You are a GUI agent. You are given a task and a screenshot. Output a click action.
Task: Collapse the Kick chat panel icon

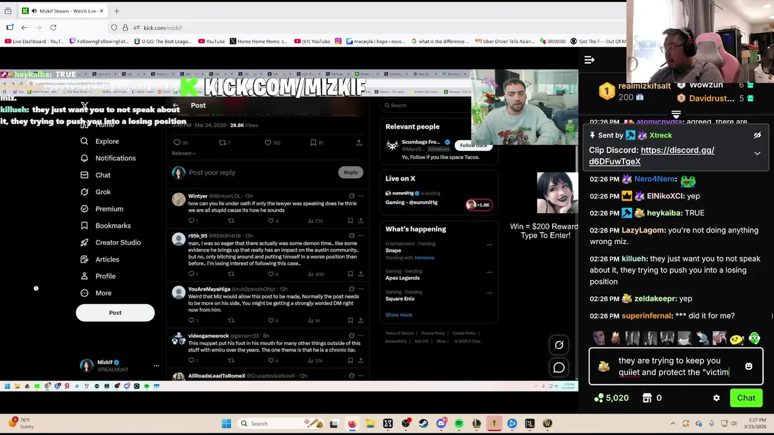[x=589, y=60]
